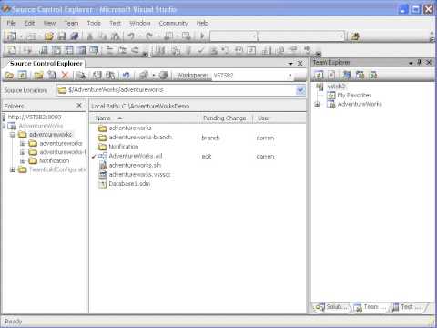The width and height of the screenshot is (437, 328).
Task: Click the Redo arrow in standard toolbar
Action: coord(149,36)
